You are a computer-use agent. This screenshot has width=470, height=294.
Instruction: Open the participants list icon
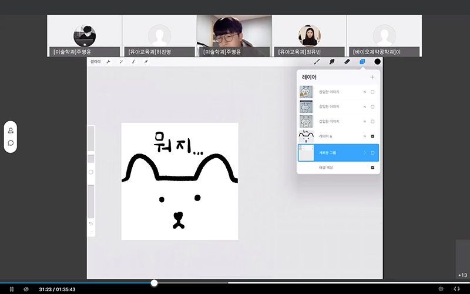[x=11, y=131]
